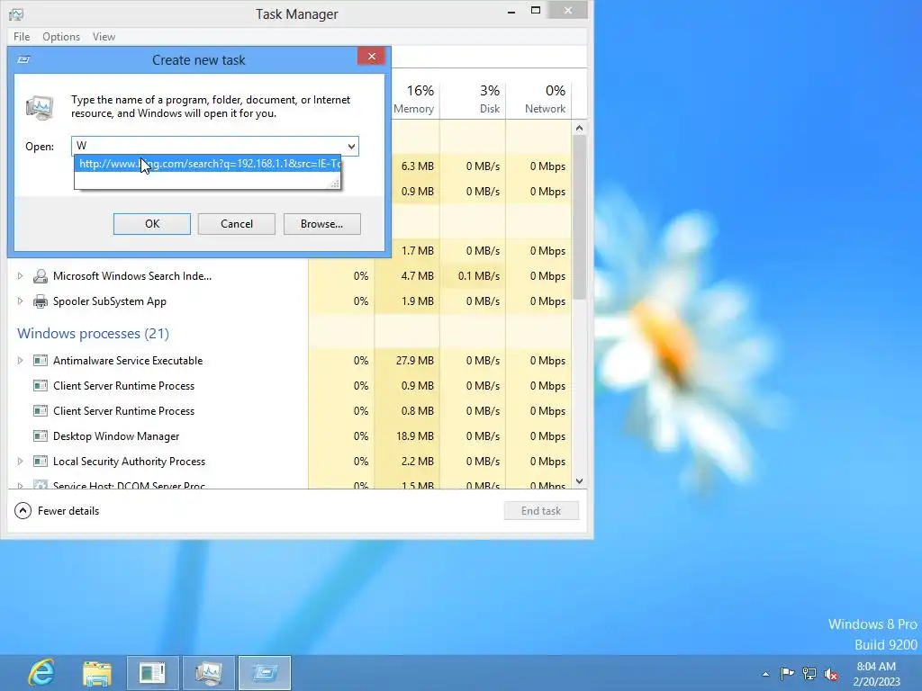Click Spooler SubSystem App printer icon
This screenshot has width=922, height=691.
click(x=40, y=301)
